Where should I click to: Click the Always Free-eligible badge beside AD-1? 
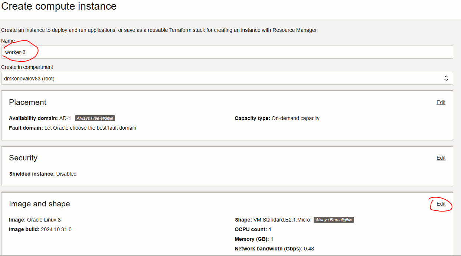pos(95,119)
